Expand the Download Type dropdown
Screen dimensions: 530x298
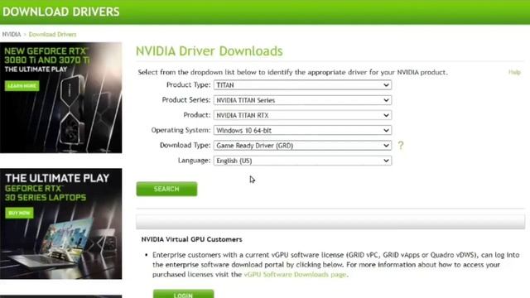pyautogui.click(x=302, y=146)
